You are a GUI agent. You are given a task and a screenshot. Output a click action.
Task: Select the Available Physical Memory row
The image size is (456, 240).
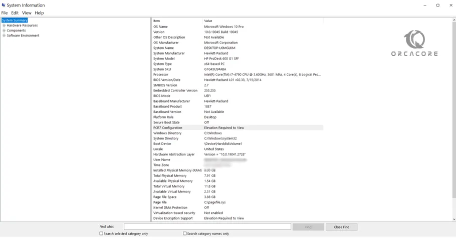click(x=238, y=181)
